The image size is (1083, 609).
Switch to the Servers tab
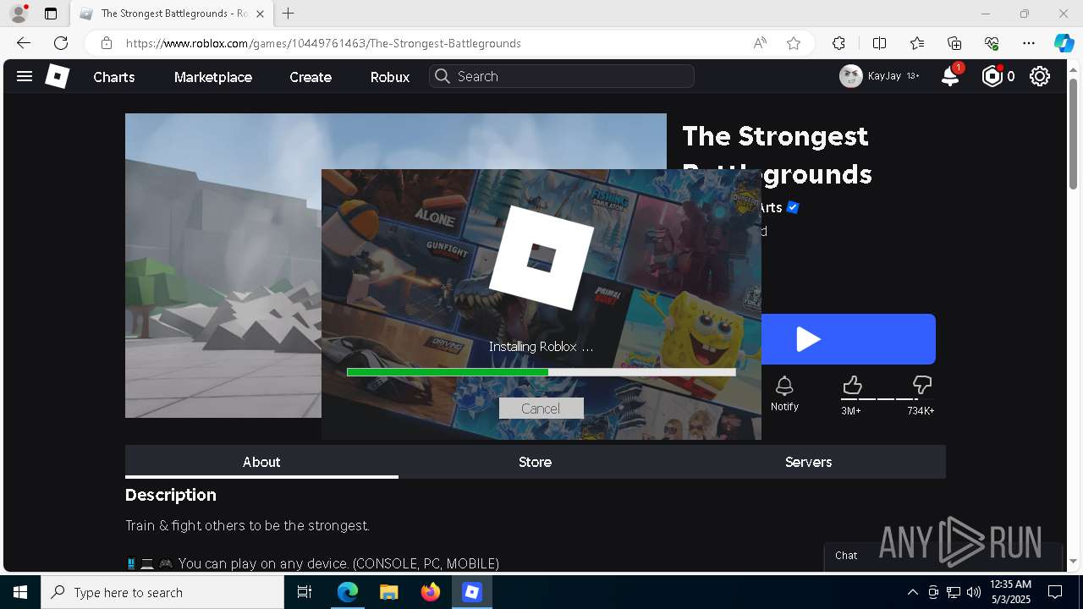(808, 462)
